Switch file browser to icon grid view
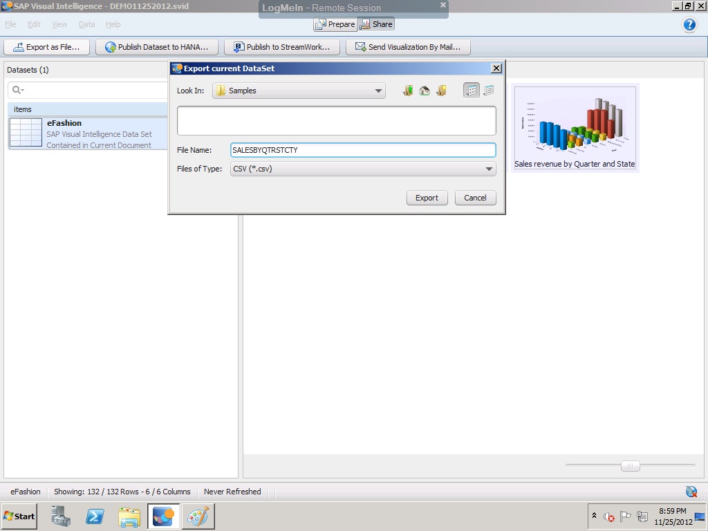This screenshot has width=708, height=531. (472, 91)
